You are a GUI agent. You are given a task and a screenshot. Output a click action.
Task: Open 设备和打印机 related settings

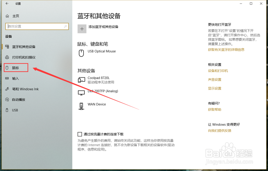(217, 71)
